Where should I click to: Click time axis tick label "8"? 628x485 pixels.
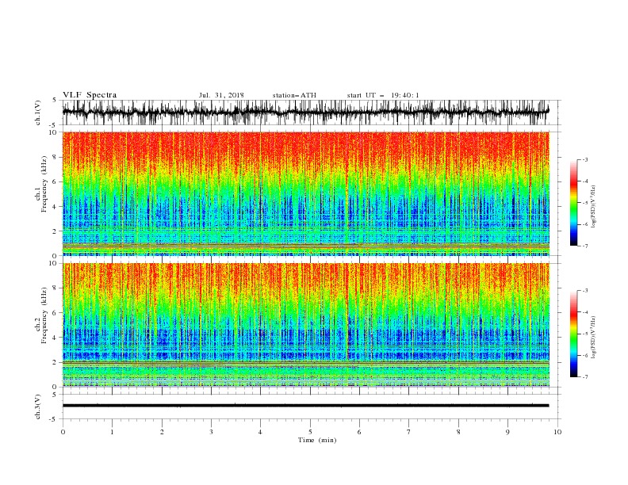[458, 432]
